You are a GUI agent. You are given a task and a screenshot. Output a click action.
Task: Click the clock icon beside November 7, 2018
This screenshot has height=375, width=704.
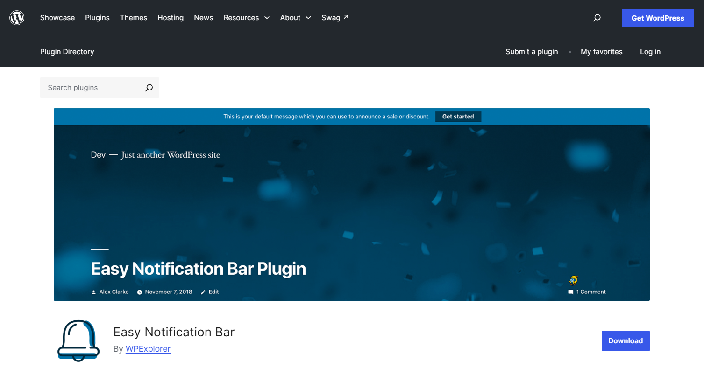139,292
